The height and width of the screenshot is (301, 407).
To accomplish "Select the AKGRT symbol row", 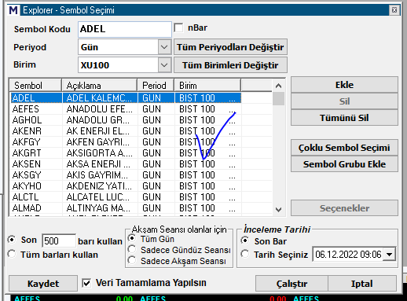I will (126, 153).
